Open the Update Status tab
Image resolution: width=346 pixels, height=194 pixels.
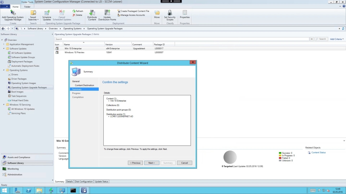101,182
